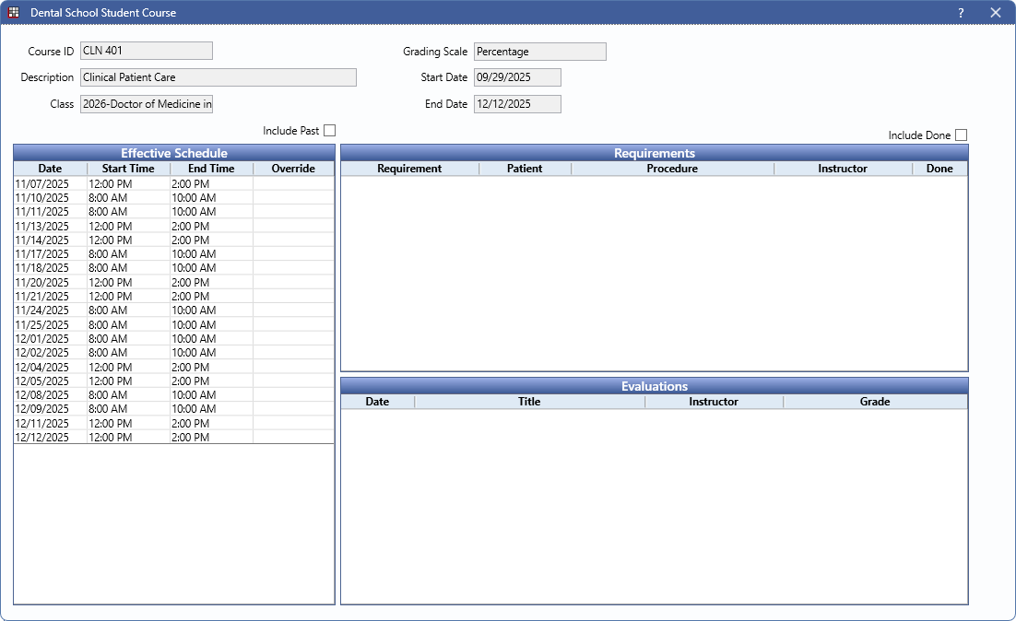Screen dimensions: 1016x621
Task: Click the Grading Scale field
Action: coord(539,52)
